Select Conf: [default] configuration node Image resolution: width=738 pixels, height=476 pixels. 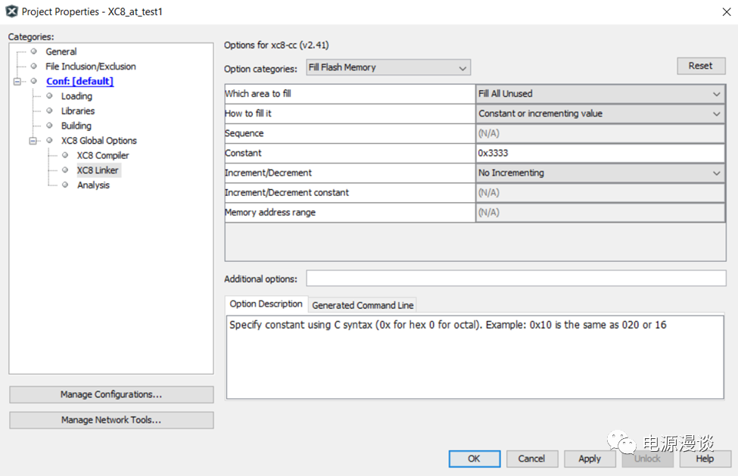tap(79, 81)
